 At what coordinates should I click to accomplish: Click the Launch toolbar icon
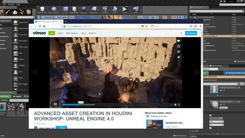click(136, 10)
